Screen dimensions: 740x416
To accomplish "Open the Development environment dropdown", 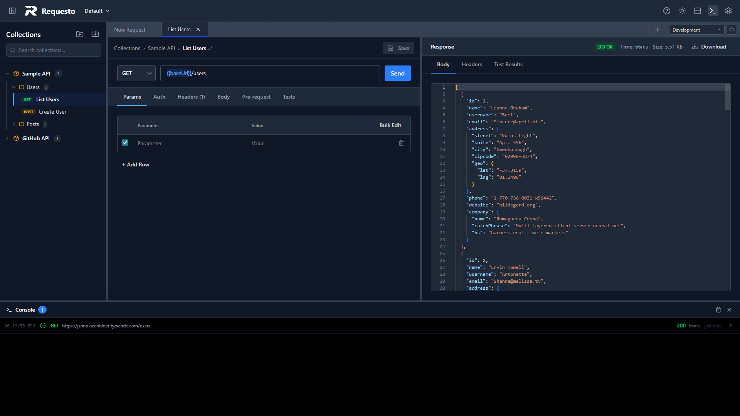I will point(696,30).
